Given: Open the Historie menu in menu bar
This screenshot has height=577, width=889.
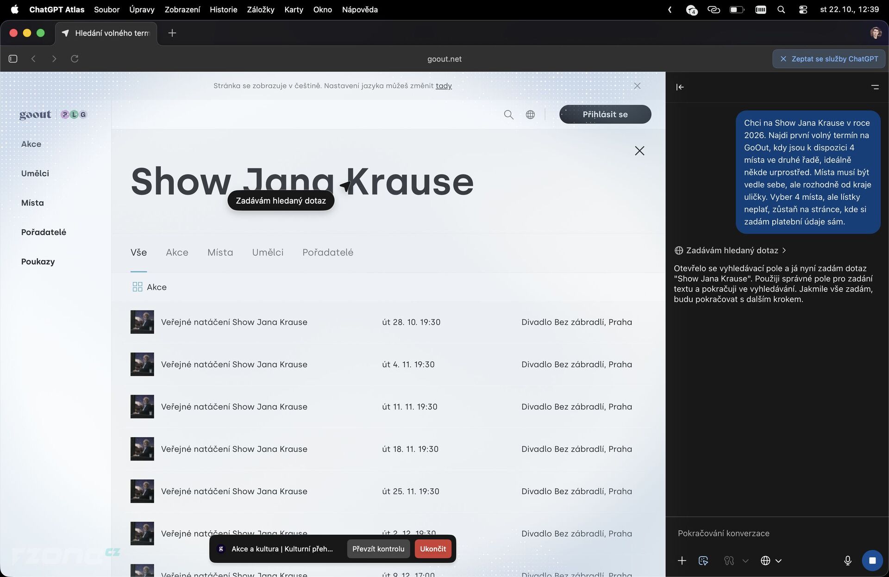Looking at the screenshot, I should pos(223,9).
